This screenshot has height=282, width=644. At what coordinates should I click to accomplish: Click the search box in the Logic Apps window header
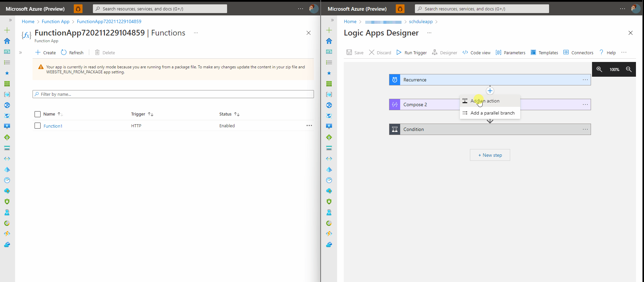click(x=482, y=9)
